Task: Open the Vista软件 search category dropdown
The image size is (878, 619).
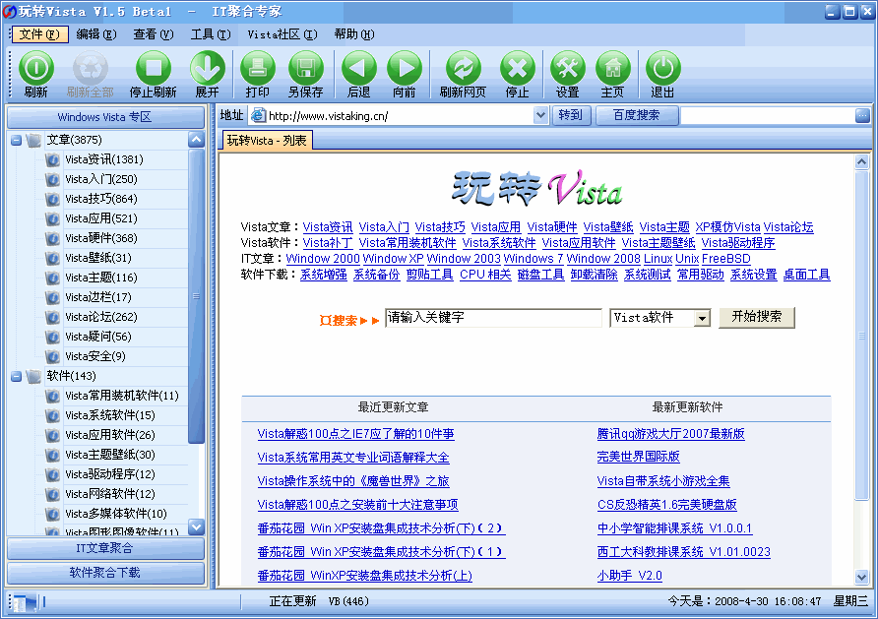Action: point(702,319)
